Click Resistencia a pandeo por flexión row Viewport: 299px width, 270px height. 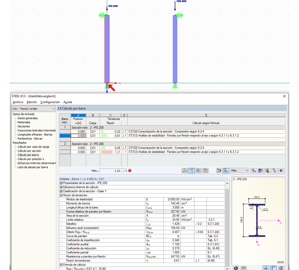pos(142,257)
